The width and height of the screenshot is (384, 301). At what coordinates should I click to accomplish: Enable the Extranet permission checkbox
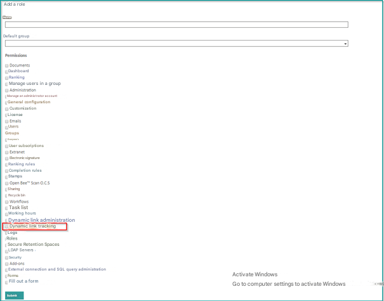click(6, 152)
